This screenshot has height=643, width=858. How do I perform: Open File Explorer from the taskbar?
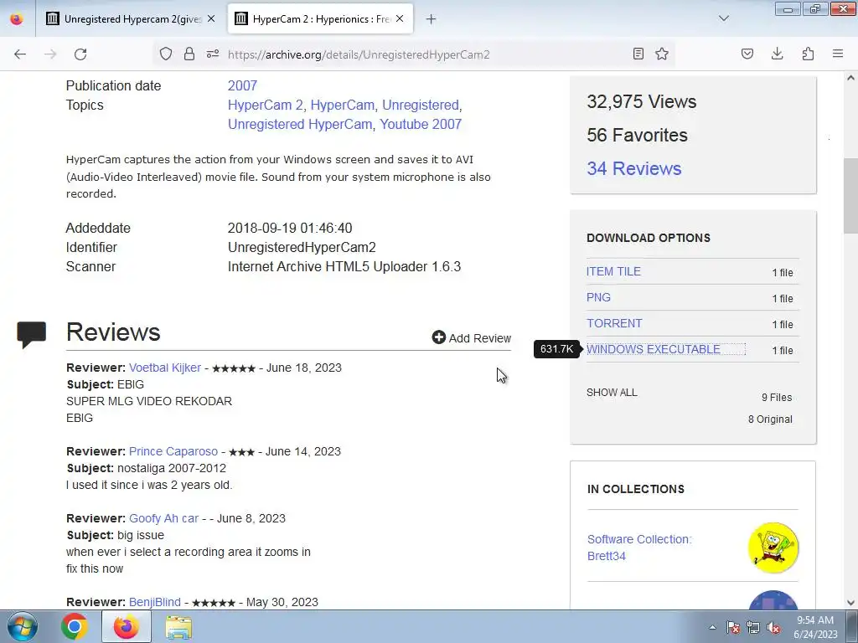tap(178, 626)
